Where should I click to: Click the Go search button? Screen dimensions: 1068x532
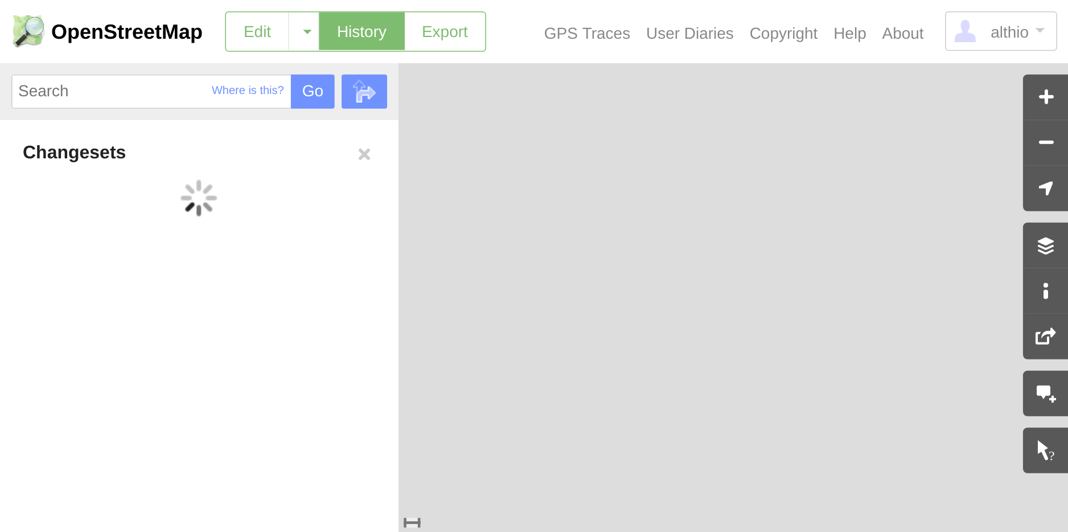tap(313, 91)
